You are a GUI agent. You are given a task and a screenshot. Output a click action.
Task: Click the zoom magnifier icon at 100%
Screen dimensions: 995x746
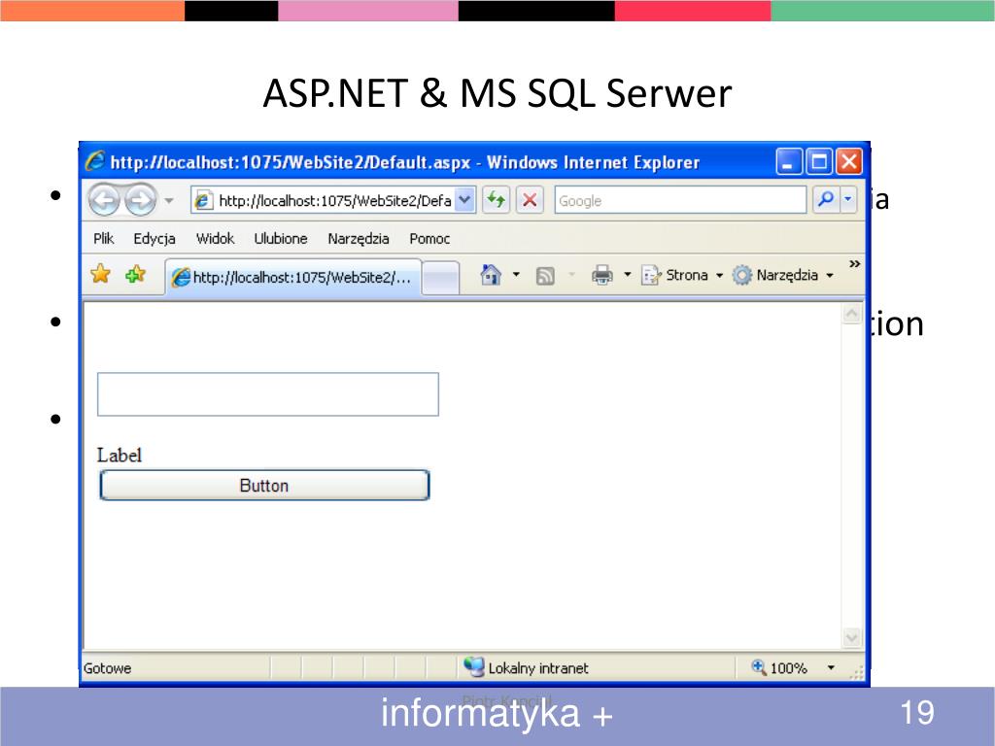758,666
